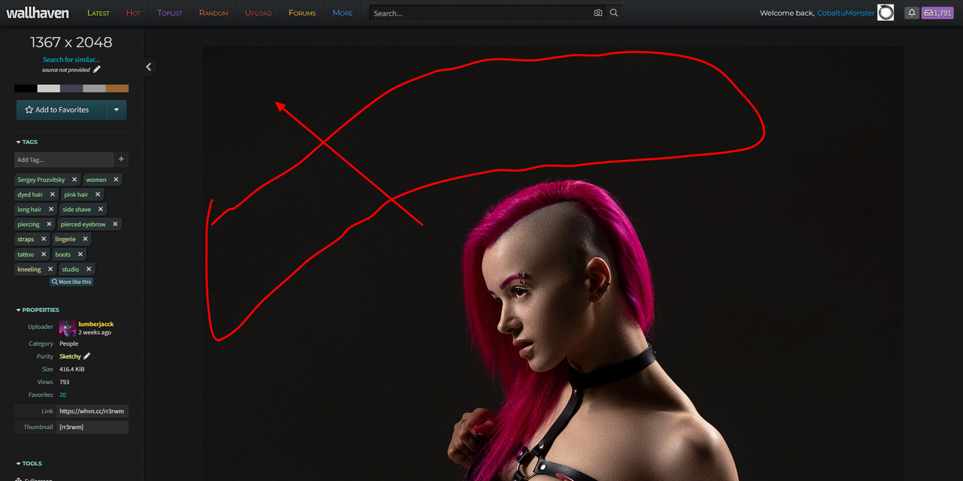Collapse the Properties section
This screenshot has width=963, height=481.
click(x=37, y=310)
